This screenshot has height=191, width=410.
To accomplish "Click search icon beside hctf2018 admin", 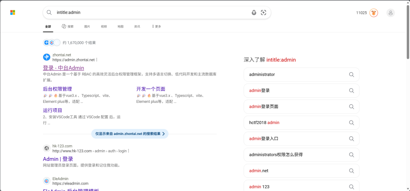I will click(x=352, y=123).
